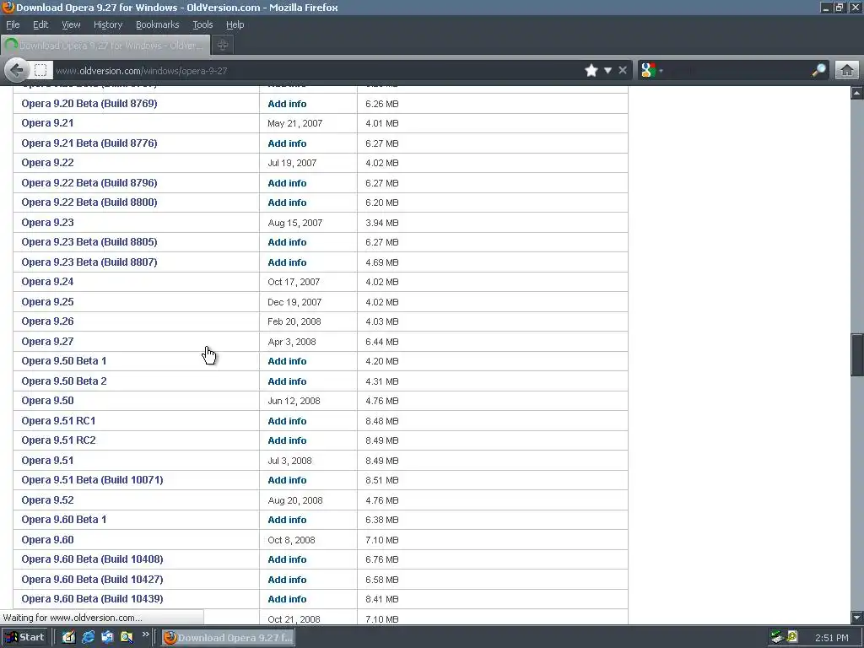Open a new tab with the plus button
The height and width of the screenshot is (648, 864).
pyautogui.click(x=223, y=46)
